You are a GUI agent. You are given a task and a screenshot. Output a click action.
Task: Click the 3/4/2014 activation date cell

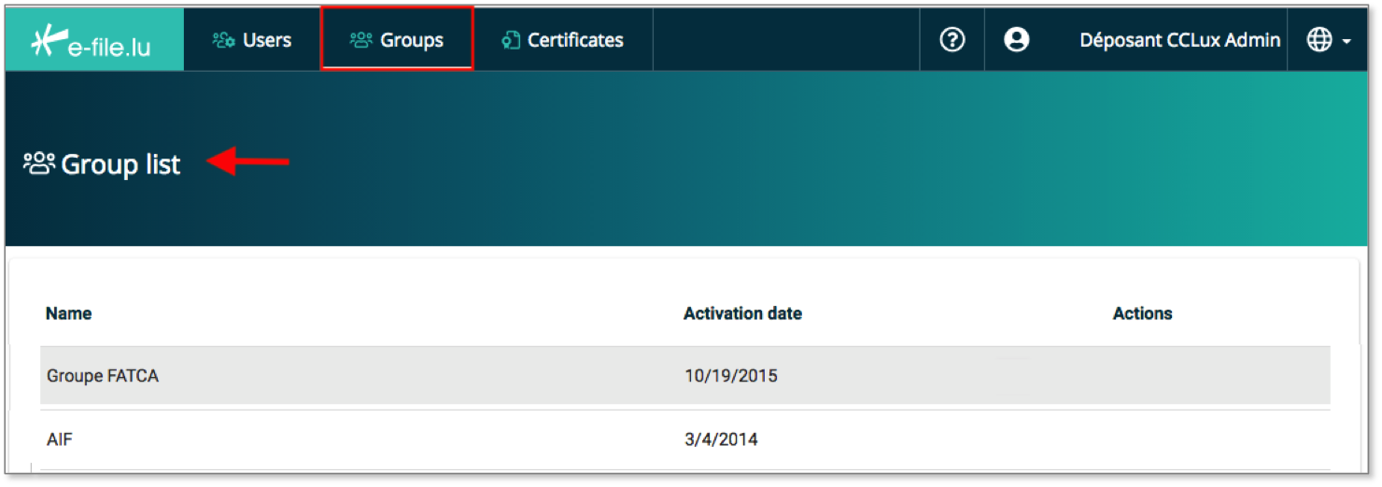(720, 438)
